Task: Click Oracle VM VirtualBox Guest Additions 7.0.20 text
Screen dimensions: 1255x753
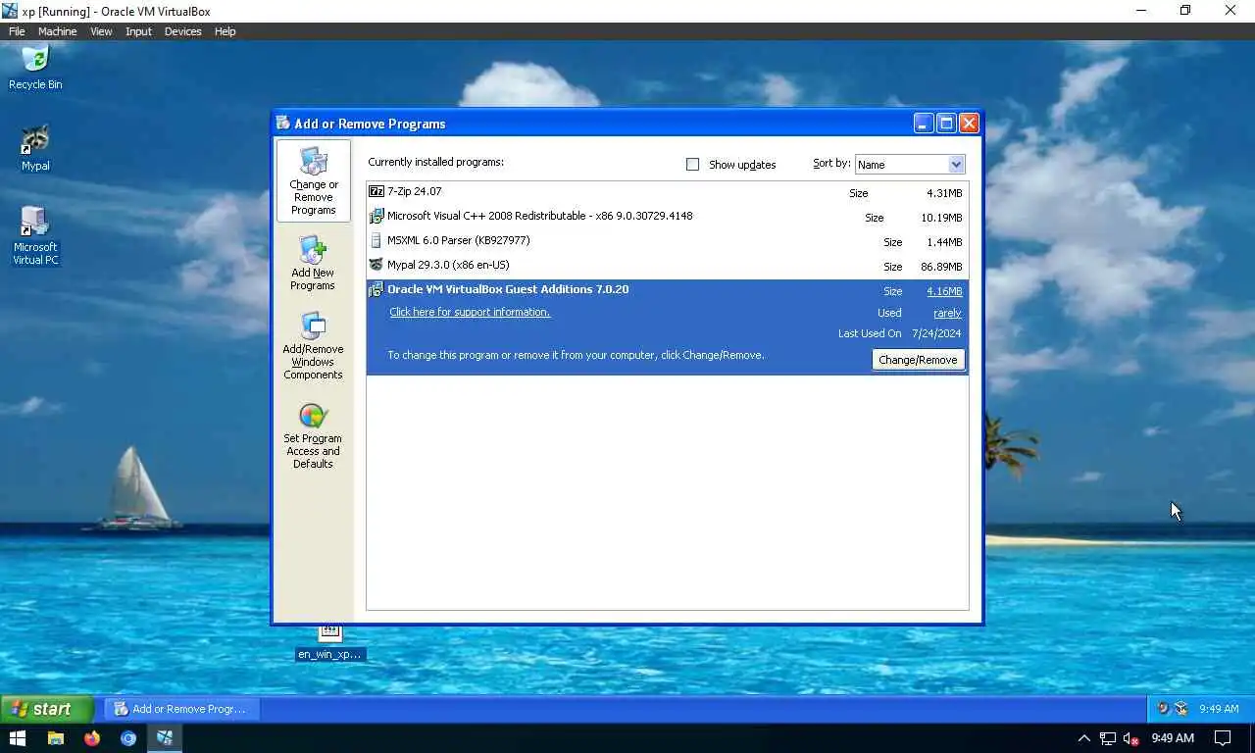Action: pos(508,289)
